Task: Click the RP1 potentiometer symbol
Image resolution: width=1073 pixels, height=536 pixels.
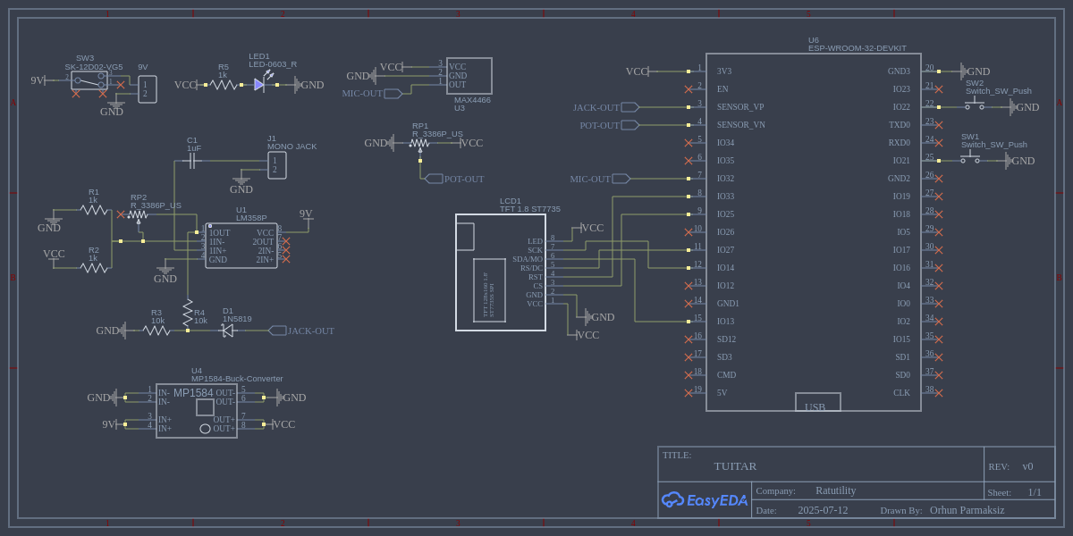Action: pyautogui.click(x=419, y=143)
